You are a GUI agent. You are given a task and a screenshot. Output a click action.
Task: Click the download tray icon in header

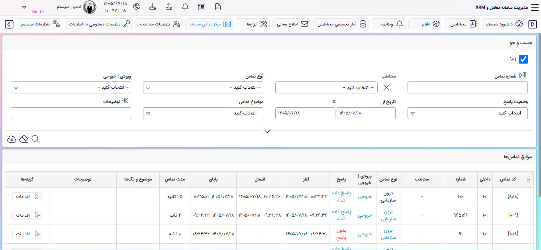(153, 7)
